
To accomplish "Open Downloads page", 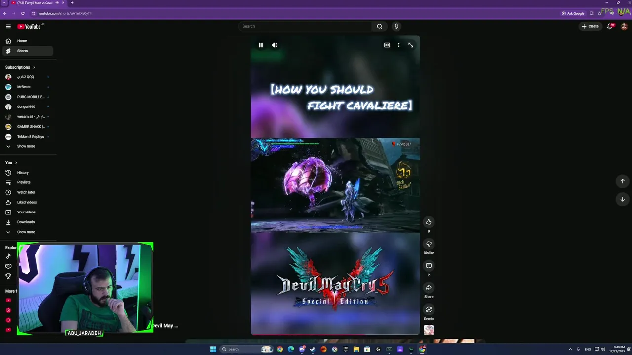I will tap(28, 222).
